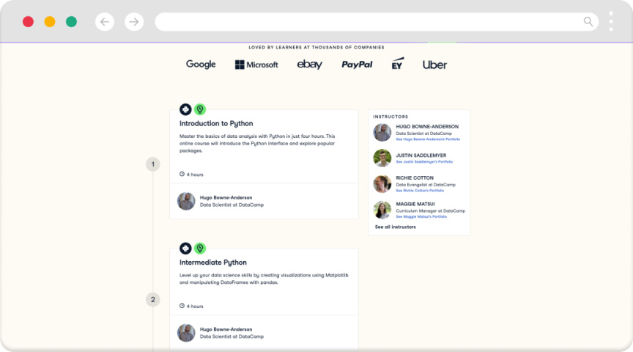Click the browser forward arrow button
Screen dimensions: 633x352
point(134,22)
